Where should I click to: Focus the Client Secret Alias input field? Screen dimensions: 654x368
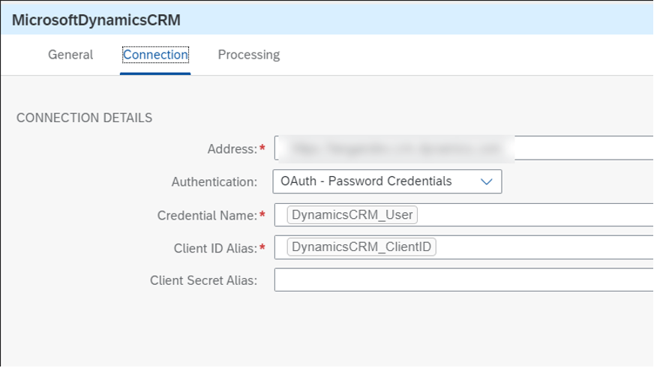[463, 280]
